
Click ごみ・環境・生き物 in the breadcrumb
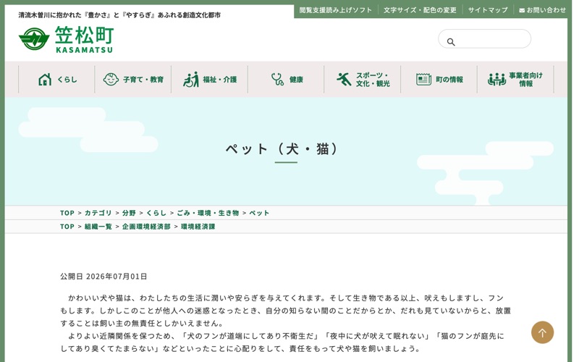(208, 213)
